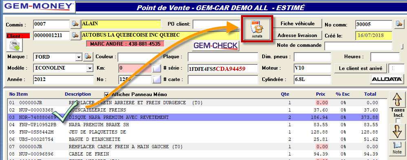The width and height of the screenshot is (407, 160).
Task: Toggle Afficher Panneau Mémo checkbox
Action: point(107,94)
